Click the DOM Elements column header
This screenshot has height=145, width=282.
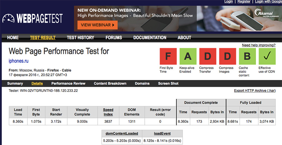coord(132,112)
